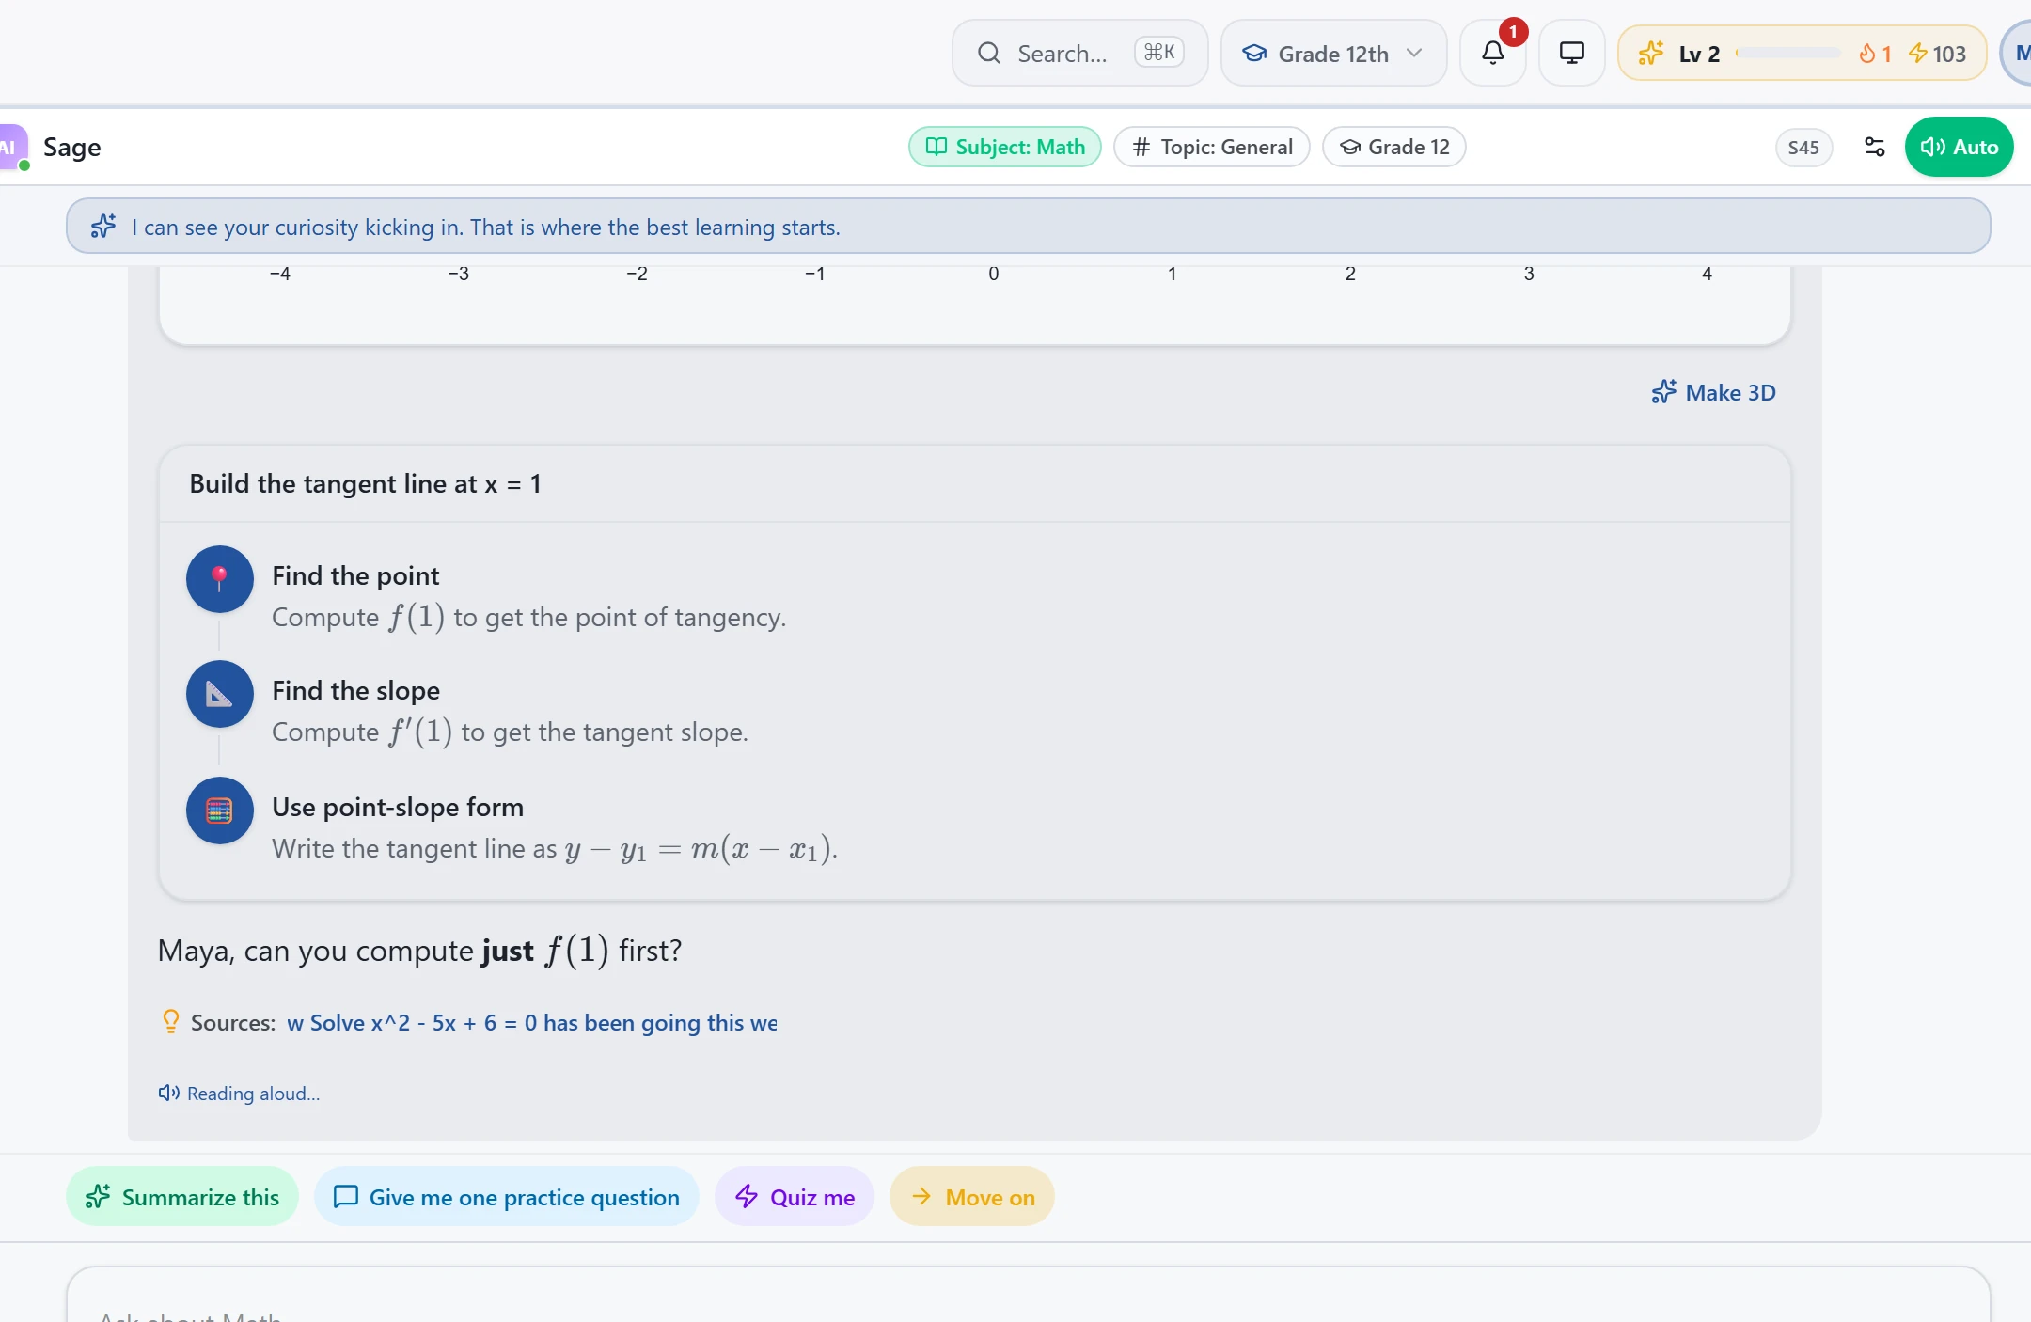The height and width of the screenshot is (1322, 2031).
Task: Click 'Maya, can you compute just f(1) first?' text
Action: click(x=419, y=951)
